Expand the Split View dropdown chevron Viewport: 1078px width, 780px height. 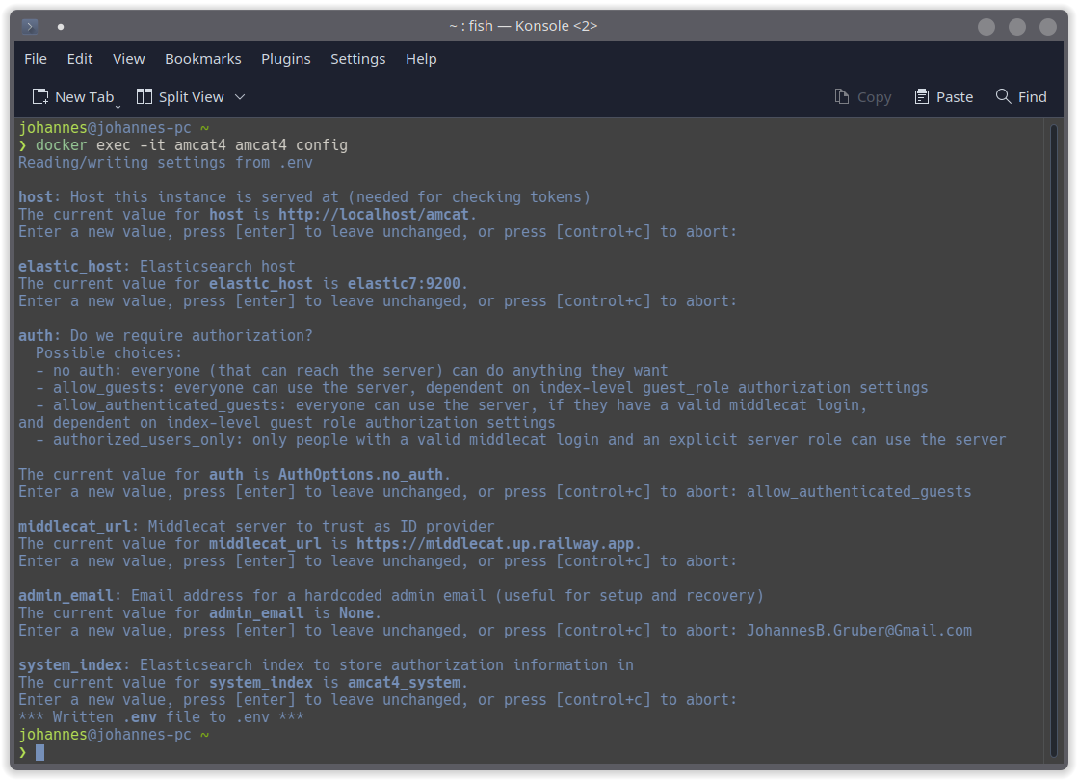[240, 96]
